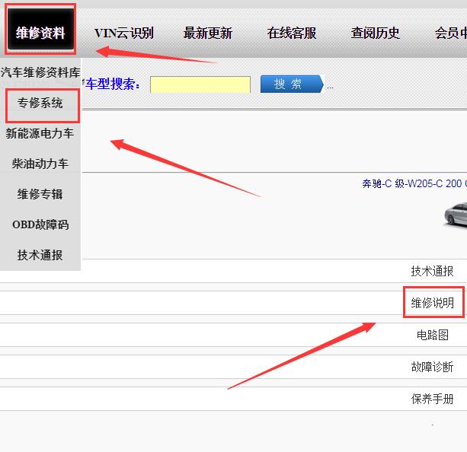Go to 最新更新 in navigation bar
The image size is (467, 452).
(x=207, y=33)
